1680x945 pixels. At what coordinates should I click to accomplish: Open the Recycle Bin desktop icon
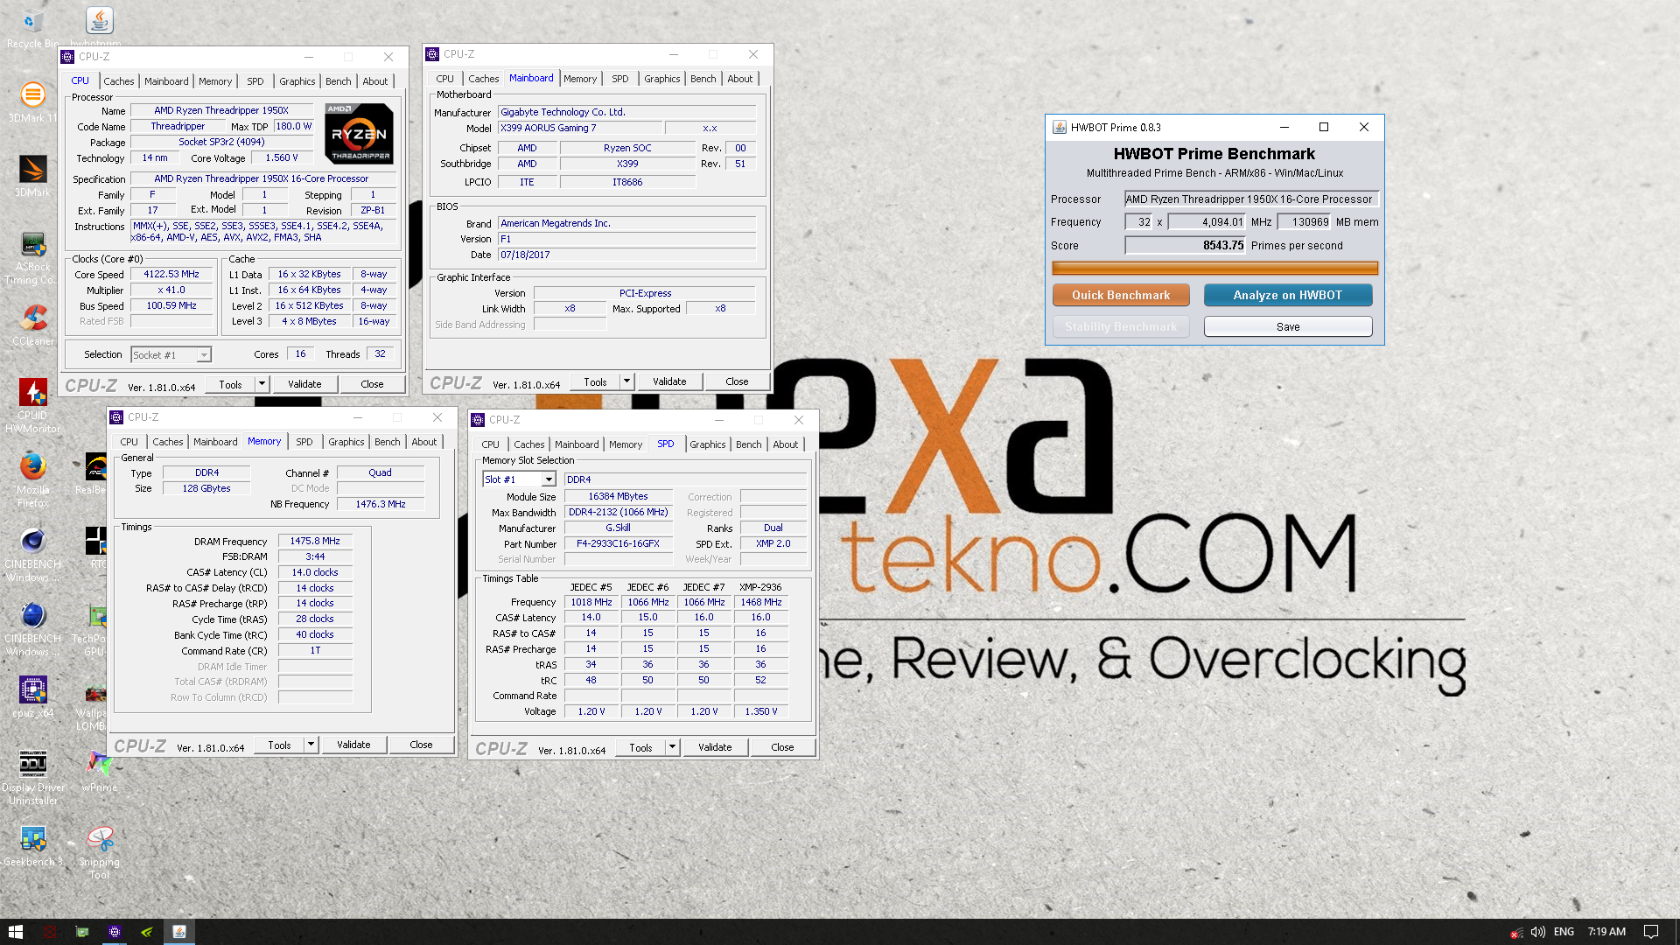coord(32,26)
